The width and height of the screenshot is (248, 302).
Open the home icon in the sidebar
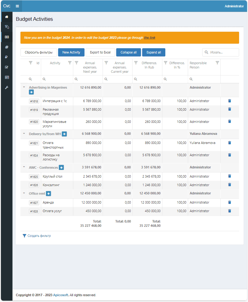[7, 17]
